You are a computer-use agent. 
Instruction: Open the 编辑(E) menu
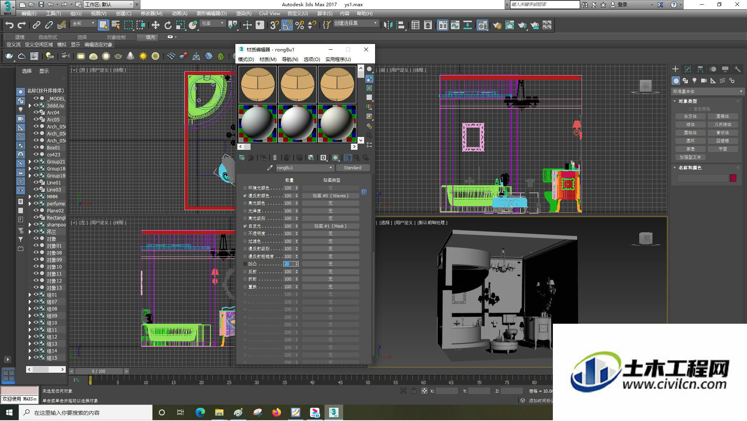click(x=29, y=13)
